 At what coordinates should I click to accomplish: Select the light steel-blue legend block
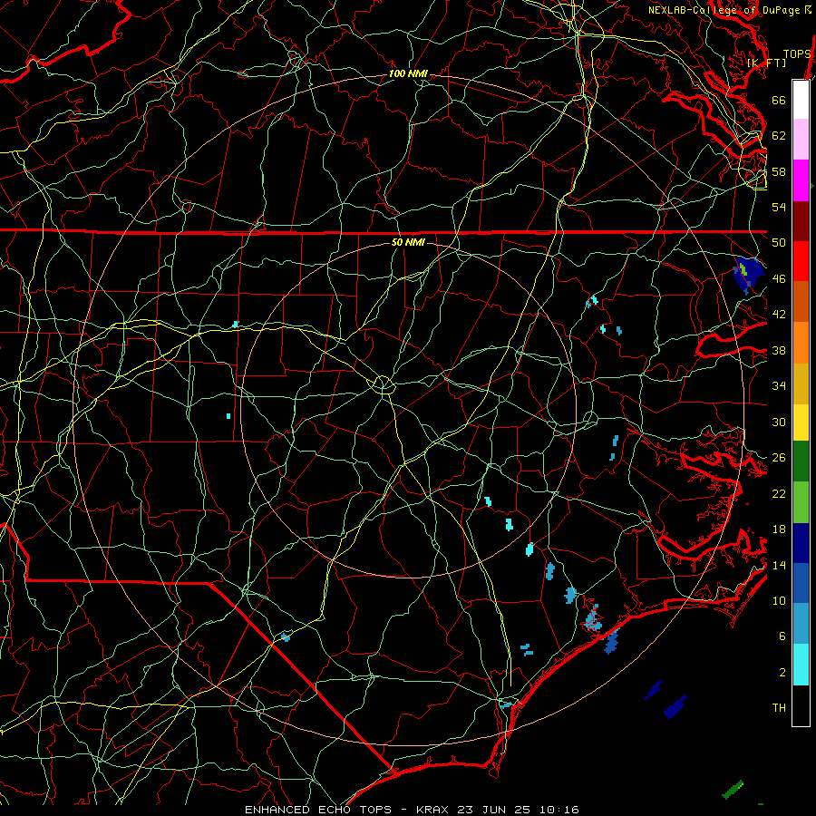801,624
